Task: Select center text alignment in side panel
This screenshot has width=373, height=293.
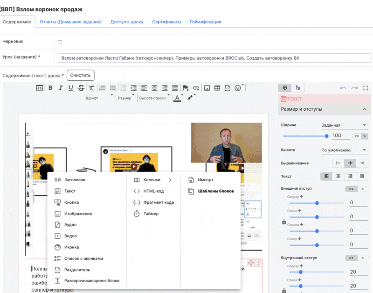Action: (x=338, y=176)
